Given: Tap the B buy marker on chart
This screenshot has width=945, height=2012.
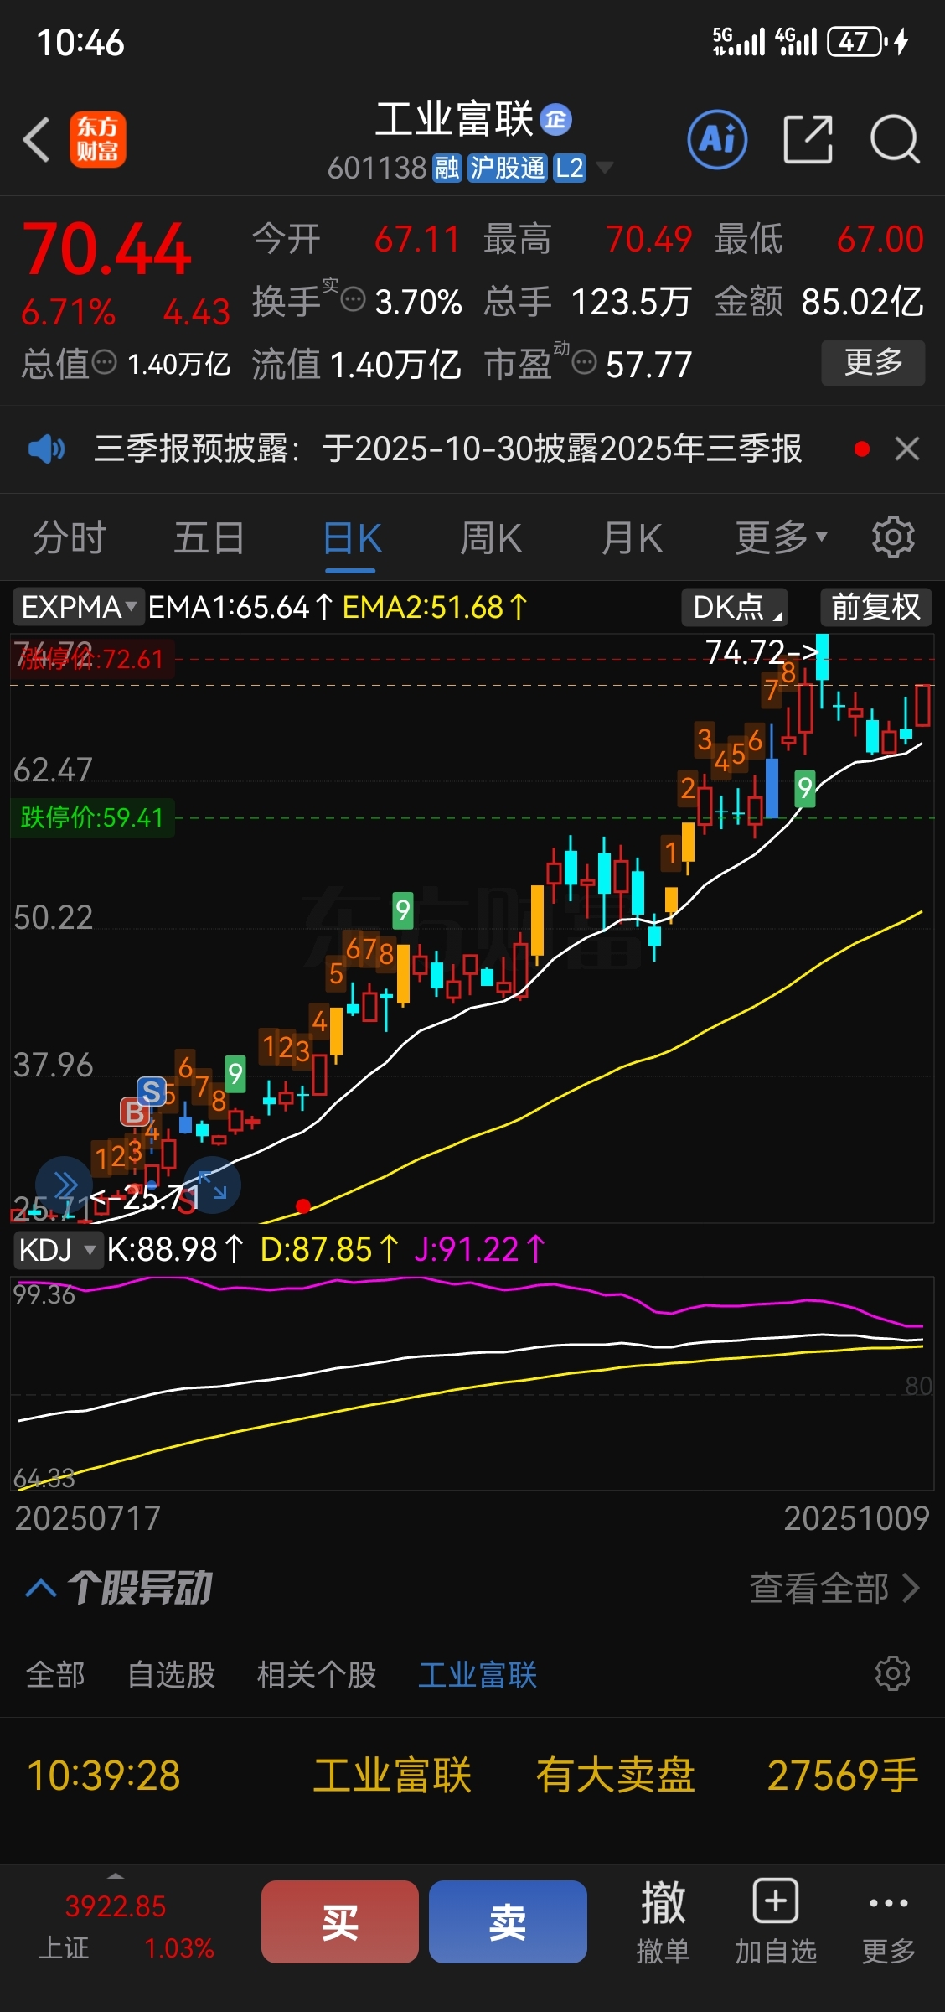Looking at the screenshot, I should pyautogui.click(x=134, y=1112).
